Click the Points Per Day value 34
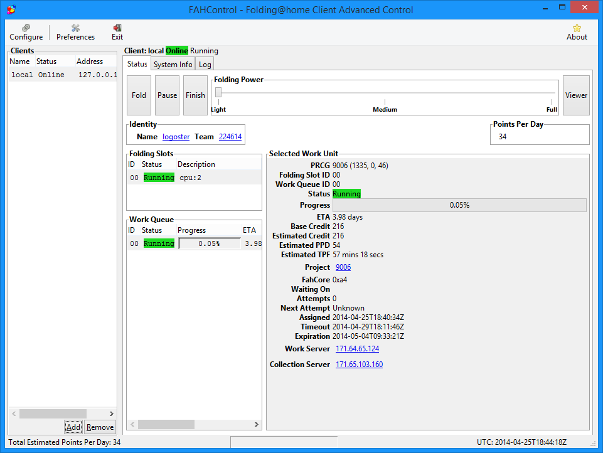This screenshot has height=453, width=603. tap(503, 137)
